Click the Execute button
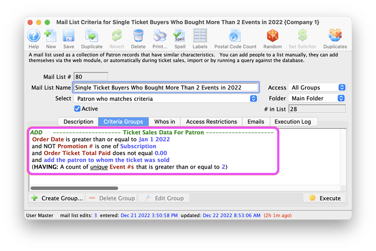The width and height of the screenshot is (376, 251). pos(325,198)
